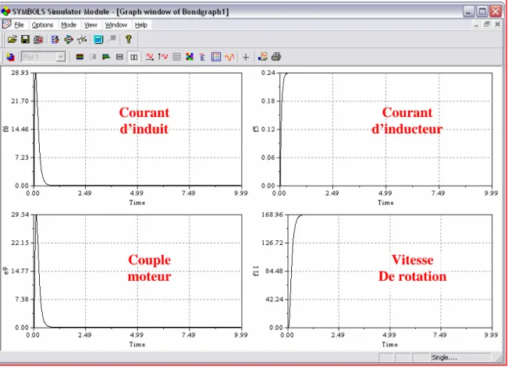The width and height of the screenshot is (508, 369).
Task: Click the multicolor stripes plot icon
Action: [x=80, y=58]
